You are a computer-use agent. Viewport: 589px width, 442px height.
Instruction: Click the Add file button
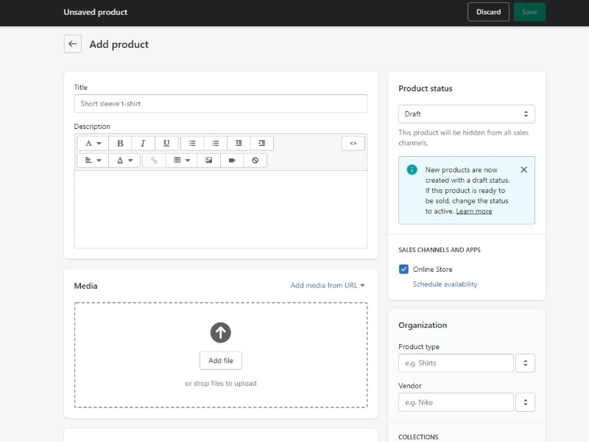point(221,360)
